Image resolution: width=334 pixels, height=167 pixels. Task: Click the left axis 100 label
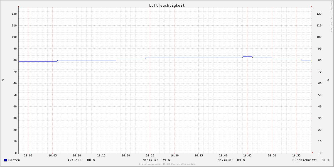pyautogui.click(x=14, y=37)
